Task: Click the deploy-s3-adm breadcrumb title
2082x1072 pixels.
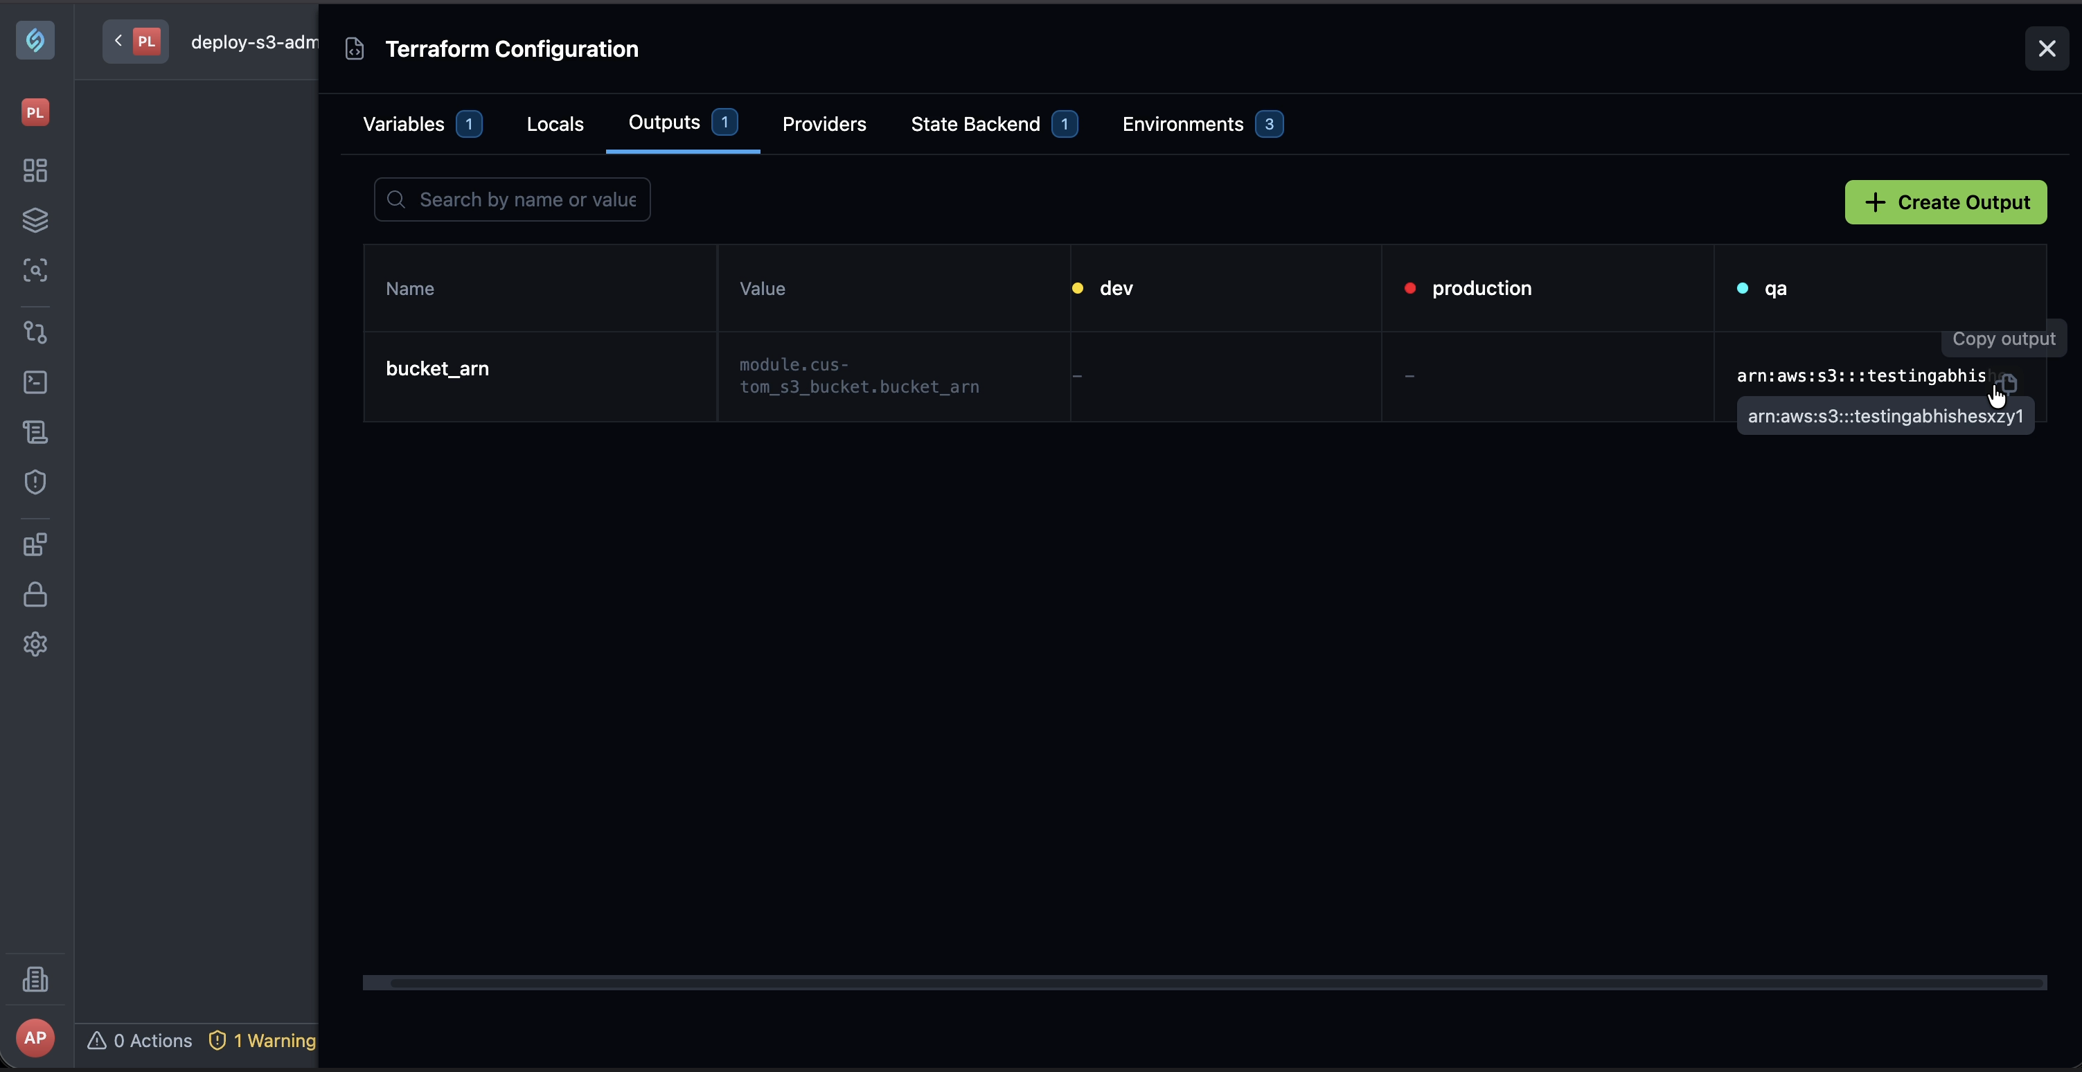Action: click(255, 42)
